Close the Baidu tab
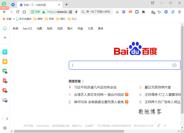This screenshot has width=184, height=133. [59, 5]
